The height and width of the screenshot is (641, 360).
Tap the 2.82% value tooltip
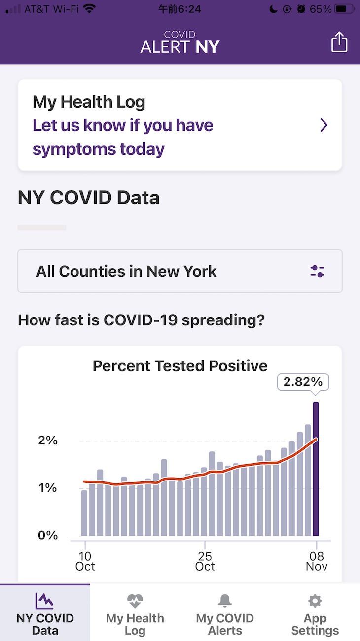click(303, 382)
